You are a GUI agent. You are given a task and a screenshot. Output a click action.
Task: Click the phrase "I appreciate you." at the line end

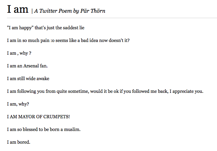pyautogui.click(x=186, y=92)
